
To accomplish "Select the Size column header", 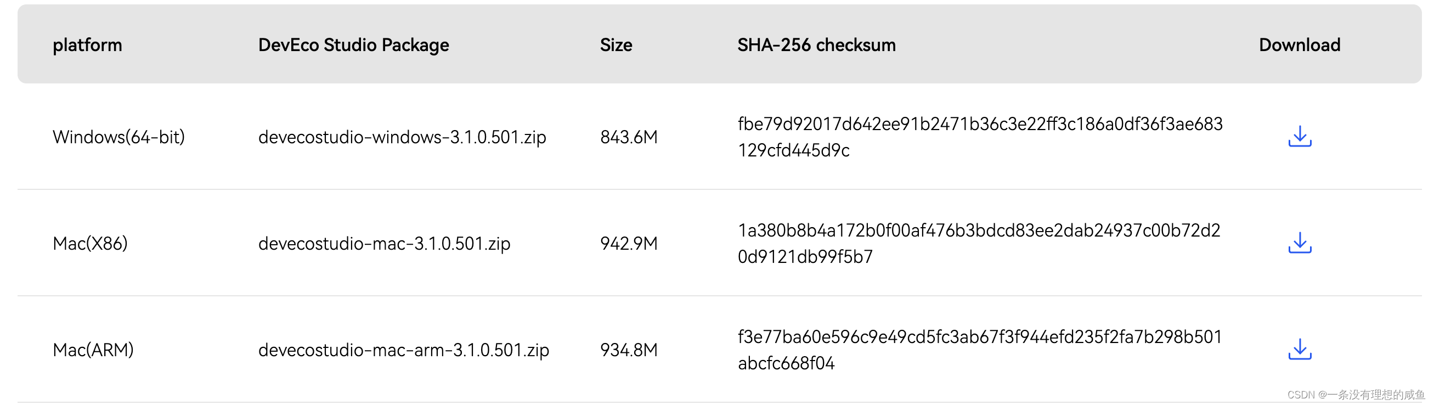I will (616, 44).
